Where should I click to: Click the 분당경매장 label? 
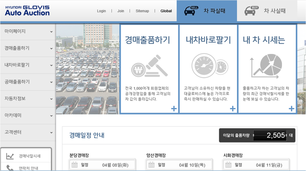point(79,155)
